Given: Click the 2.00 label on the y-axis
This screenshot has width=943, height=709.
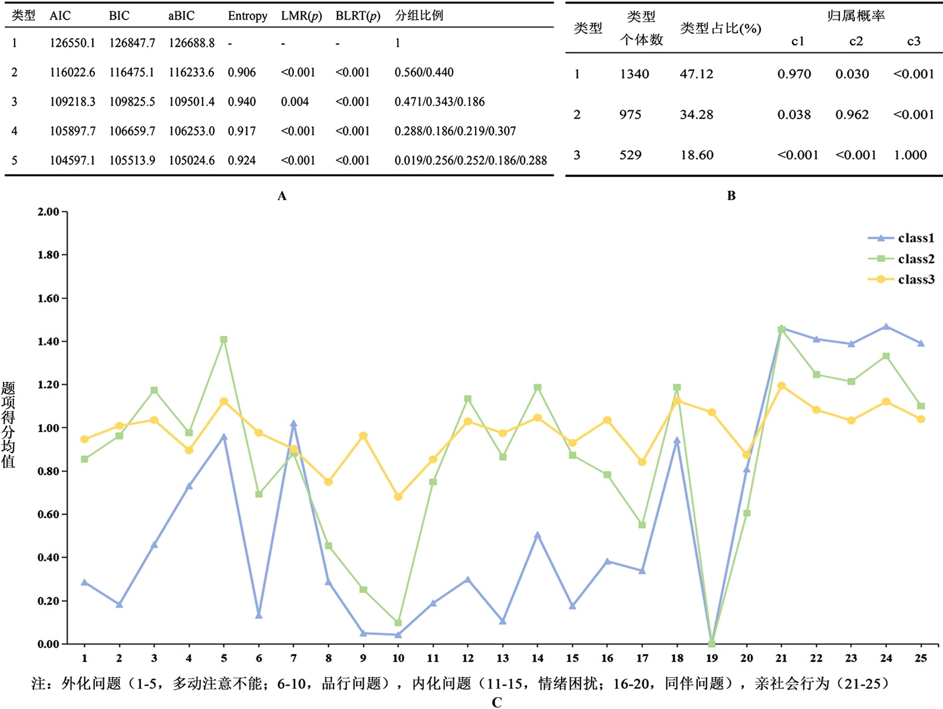Looking at the screenshot, I should coord(48,212).
